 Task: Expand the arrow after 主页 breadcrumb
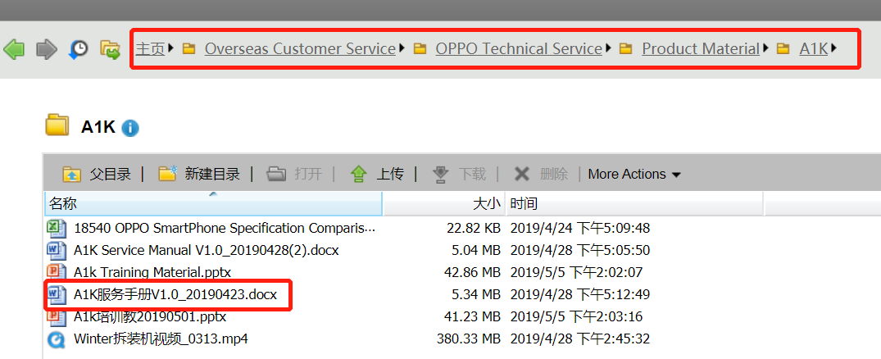point(170,48)
